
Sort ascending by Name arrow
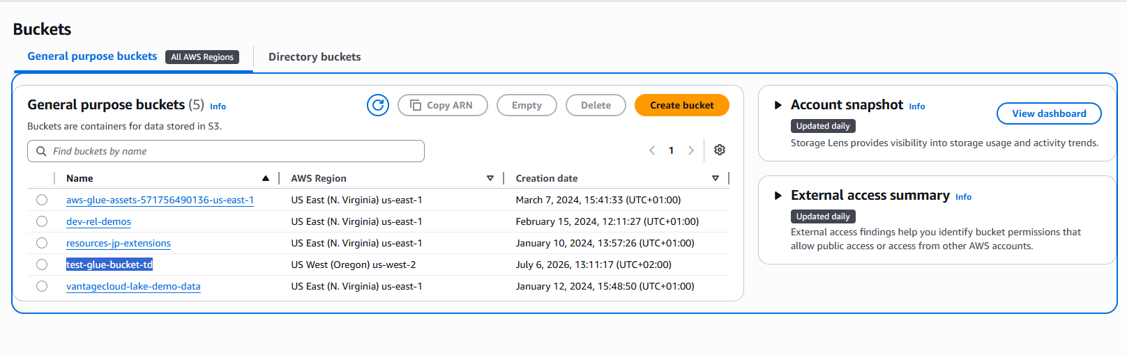click(266, 178)
